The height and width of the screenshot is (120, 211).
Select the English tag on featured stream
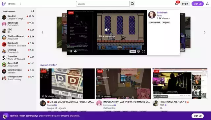166,23
